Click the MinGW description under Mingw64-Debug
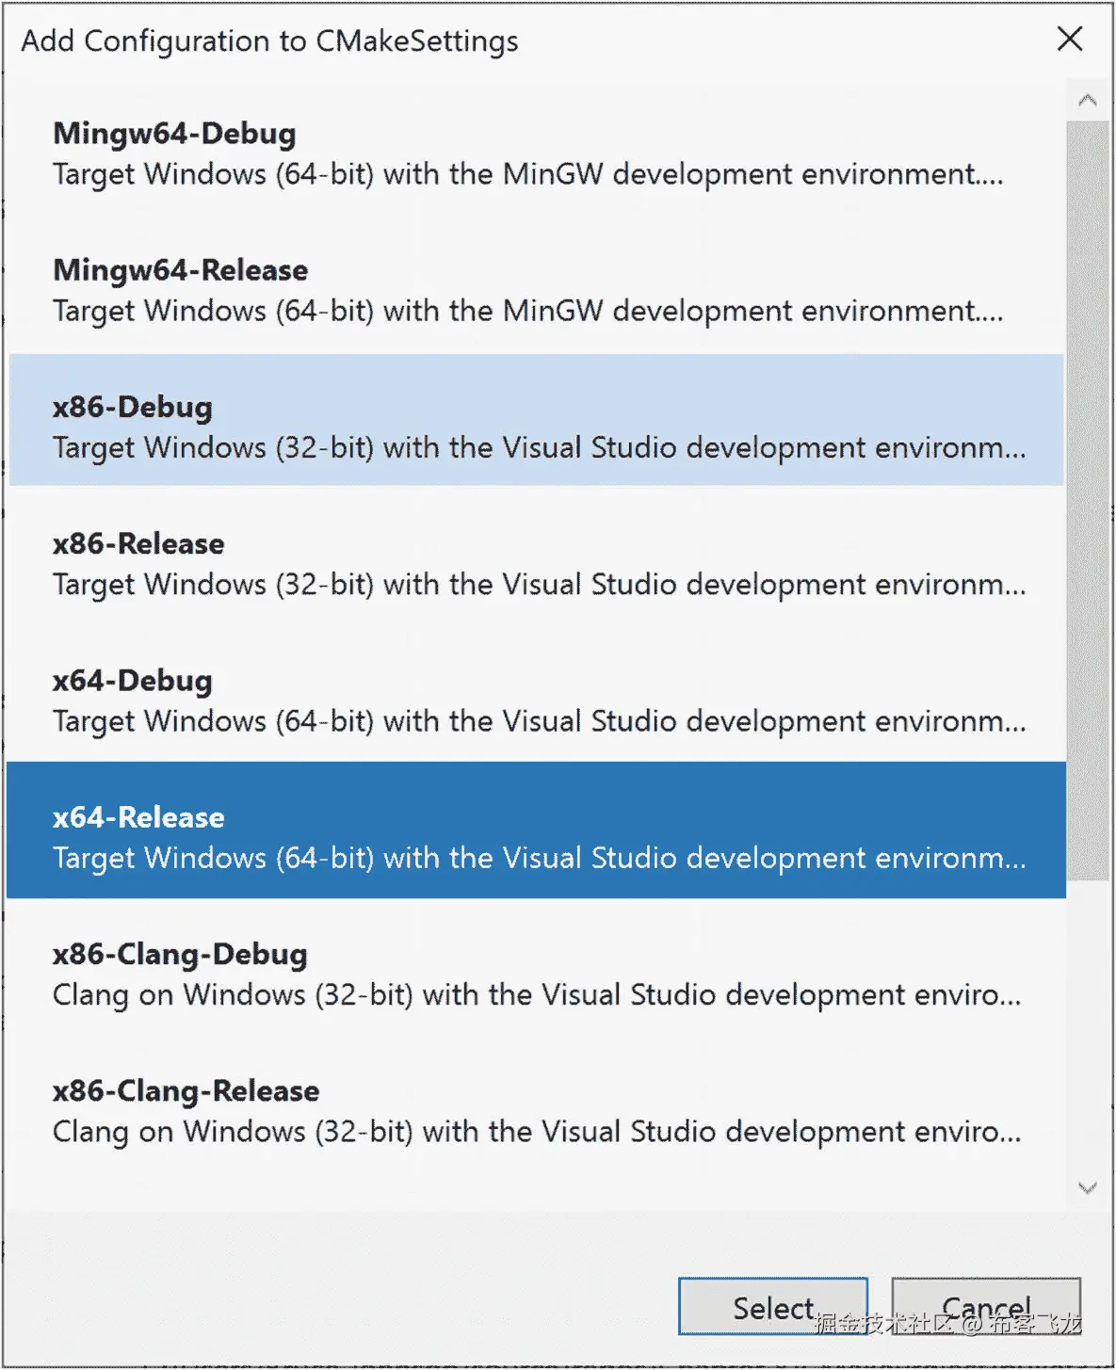Viewport: 1116px width, 1370px height. [x=527, y=174]
